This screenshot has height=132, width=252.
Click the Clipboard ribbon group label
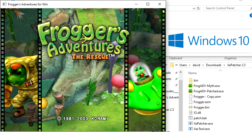click(175, 58)
